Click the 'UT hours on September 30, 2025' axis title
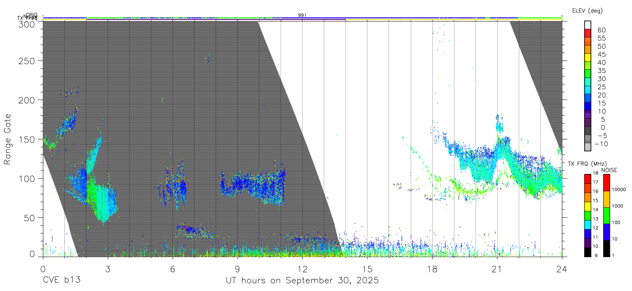Viewport: 632px width, 291px height. point(302,280)
